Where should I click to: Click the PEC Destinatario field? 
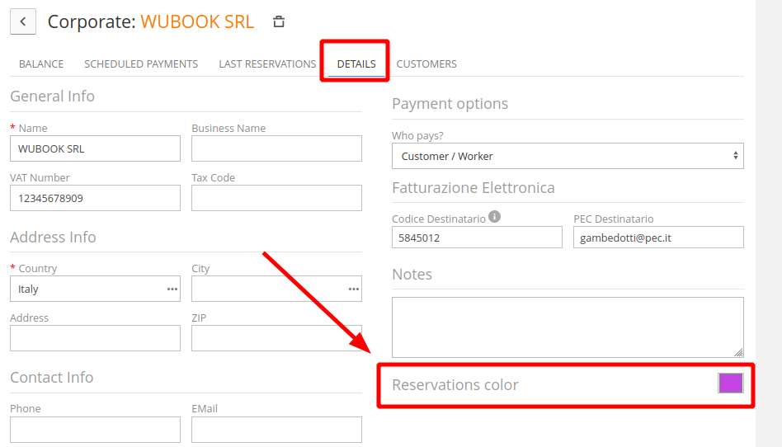pos(658,238)
